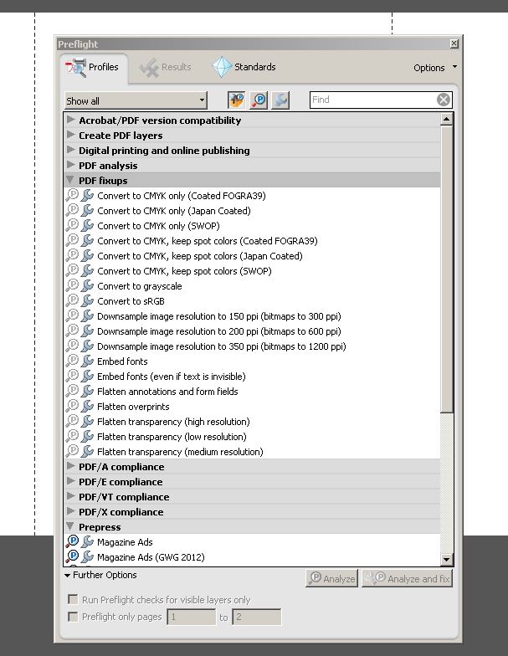
Task: Click the scrollbar down arrow in profile list
Action: tap(447, 559)
